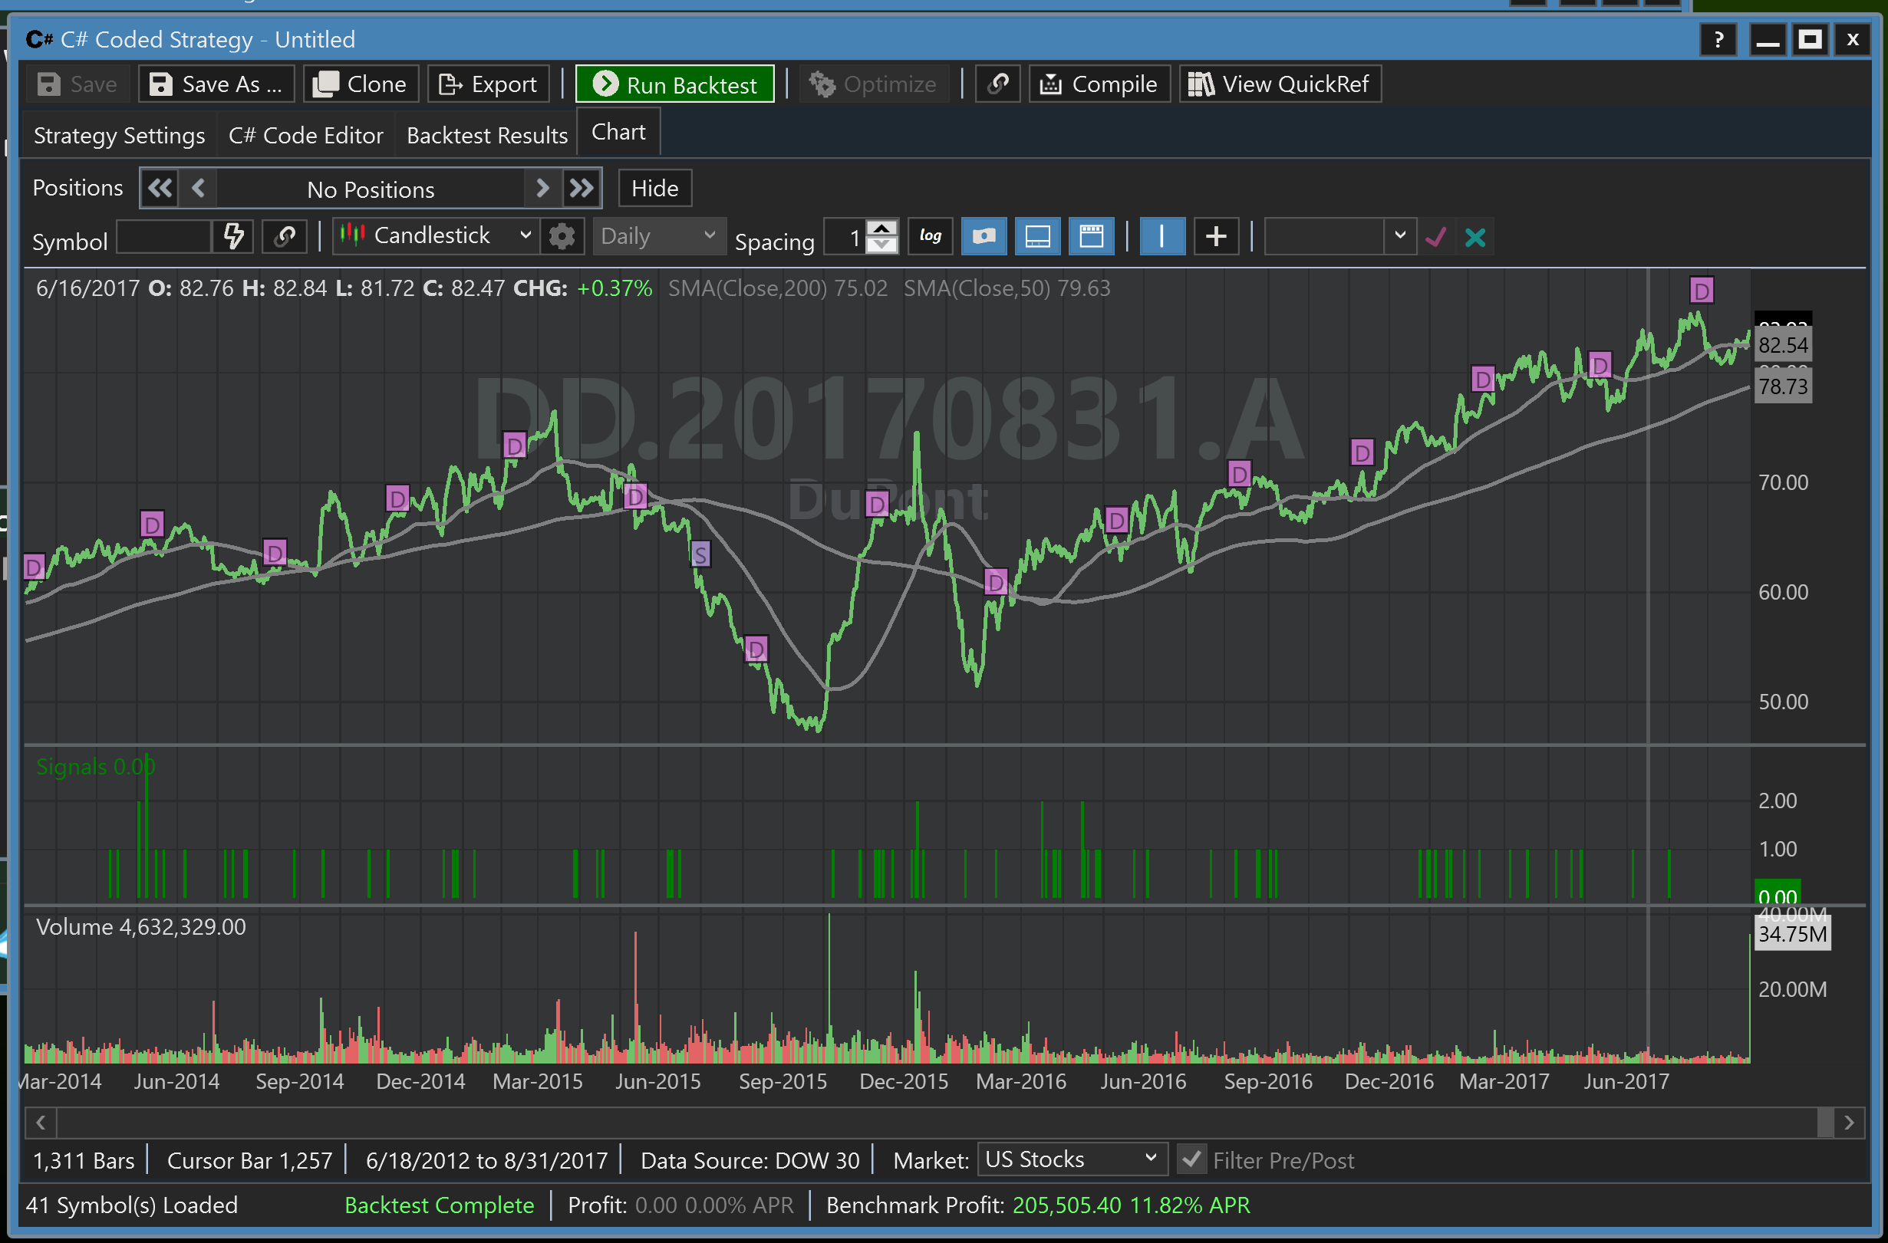Viewport: 1888px width, 1243px height.
Task: Toggle Filter Pre/Post checkbox
Action: (1191, 1159)
